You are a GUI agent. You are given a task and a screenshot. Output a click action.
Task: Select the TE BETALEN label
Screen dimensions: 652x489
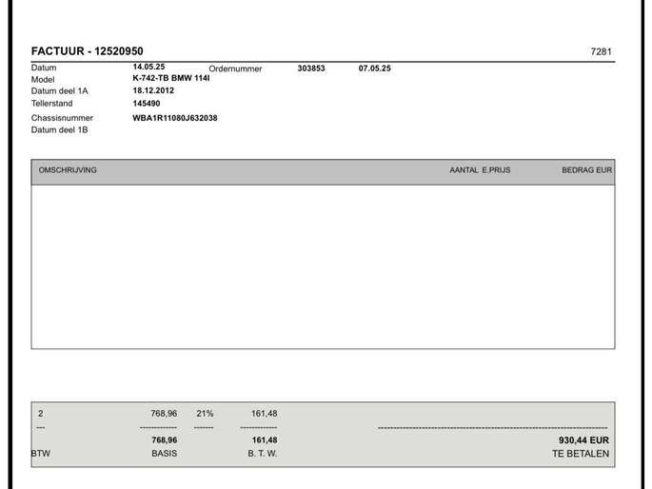pyautogui.click(x=580, y=454)
